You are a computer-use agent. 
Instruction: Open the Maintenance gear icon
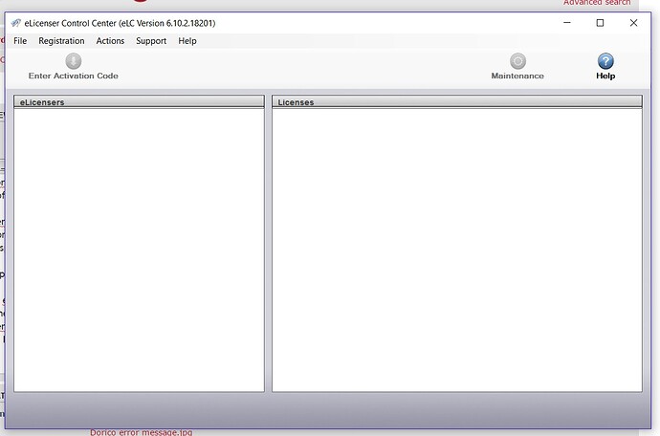(x=517, y=61)
